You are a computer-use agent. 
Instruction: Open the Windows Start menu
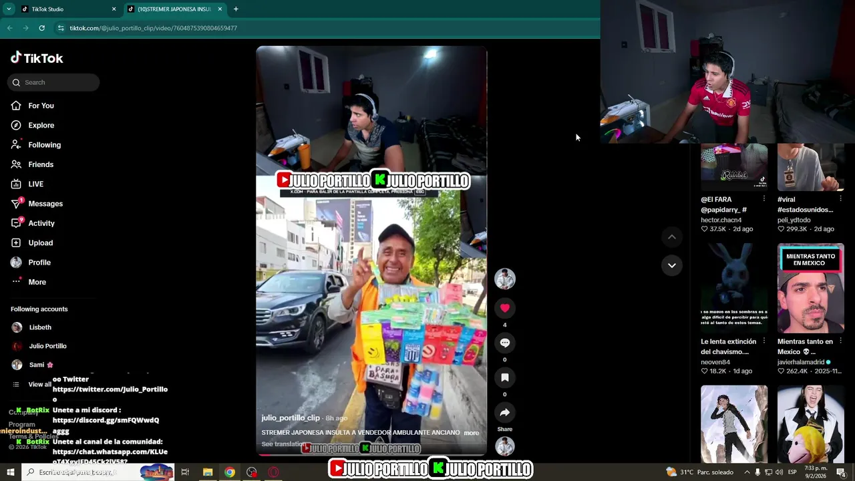click(10, 472)
